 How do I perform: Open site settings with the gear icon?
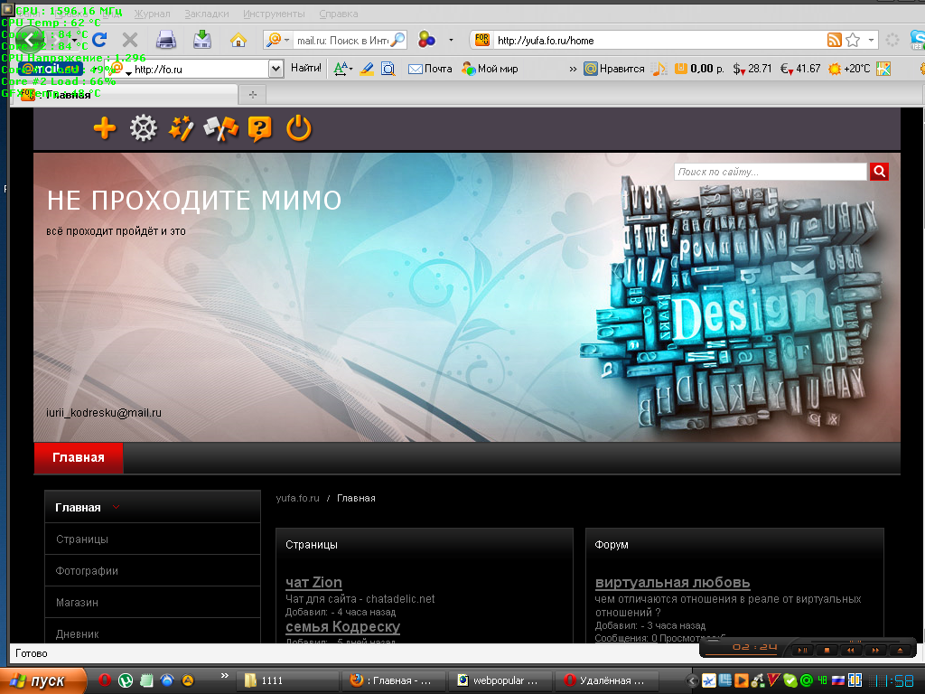(143, 128)
